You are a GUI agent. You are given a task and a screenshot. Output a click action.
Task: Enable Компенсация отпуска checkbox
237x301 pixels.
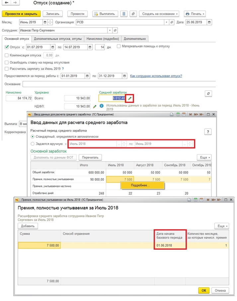[7, 55]
